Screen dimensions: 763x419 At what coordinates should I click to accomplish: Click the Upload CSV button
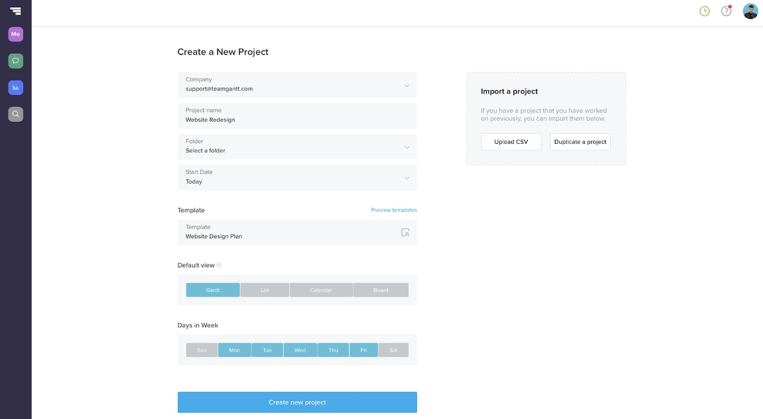(x=511, y=141)
